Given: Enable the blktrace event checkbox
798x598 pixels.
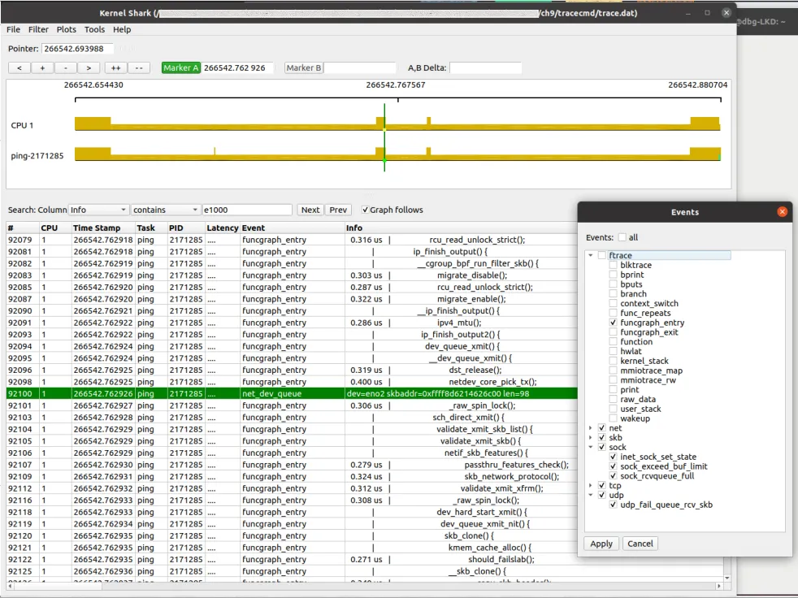Looking at the screenshot, I should (x=613, y=265).
